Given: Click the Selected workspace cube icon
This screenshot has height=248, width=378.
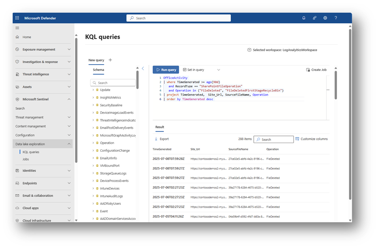Looking at the screenshot, I should click(249, 50).
